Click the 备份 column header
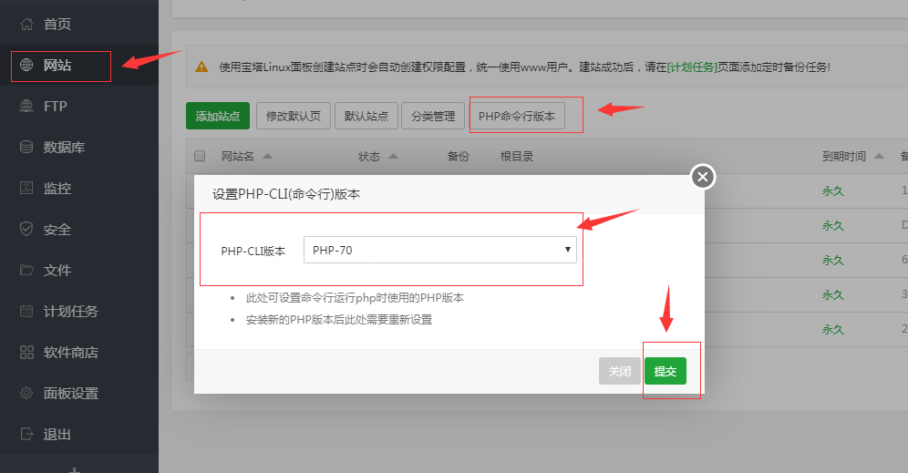 point(458,157)
